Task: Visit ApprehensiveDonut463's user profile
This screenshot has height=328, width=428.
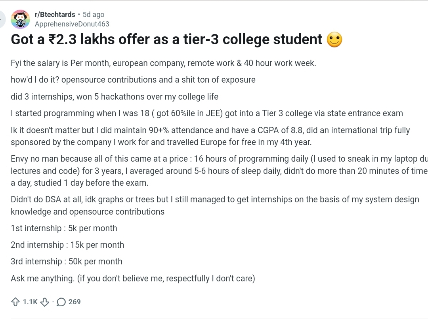Action: 72,24
